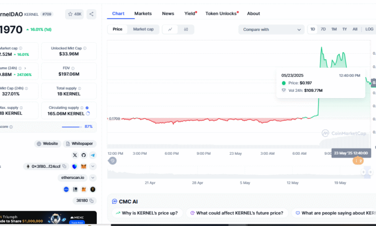Expand the explorers chevron next to etherscan.io

point(93,178)
